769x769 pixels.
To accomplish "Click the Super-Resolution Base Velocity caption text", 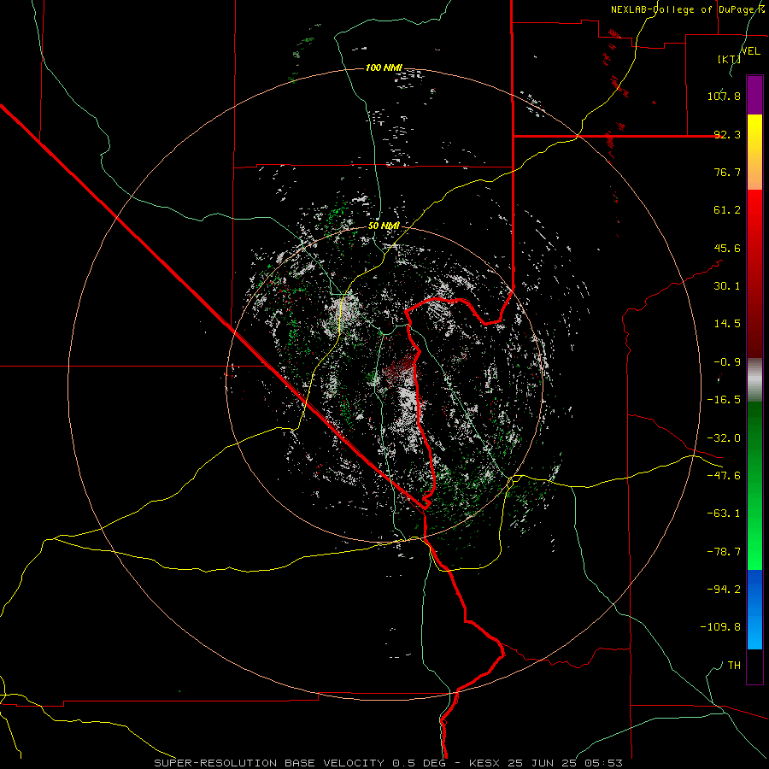I will (x=389, y=763).
